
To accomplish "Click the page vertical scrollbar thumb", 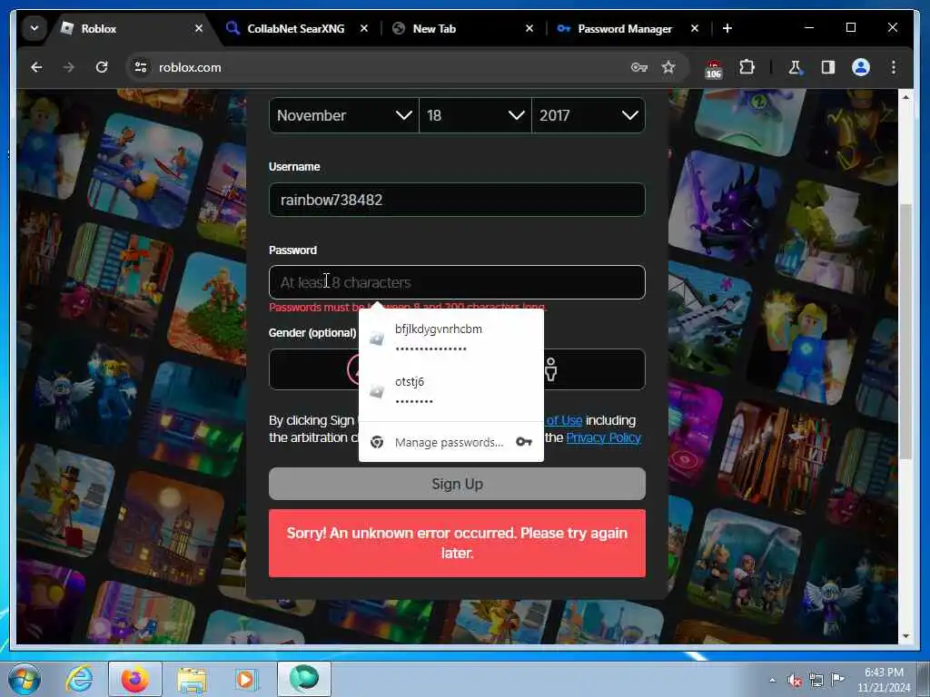I will pos(905,332).
